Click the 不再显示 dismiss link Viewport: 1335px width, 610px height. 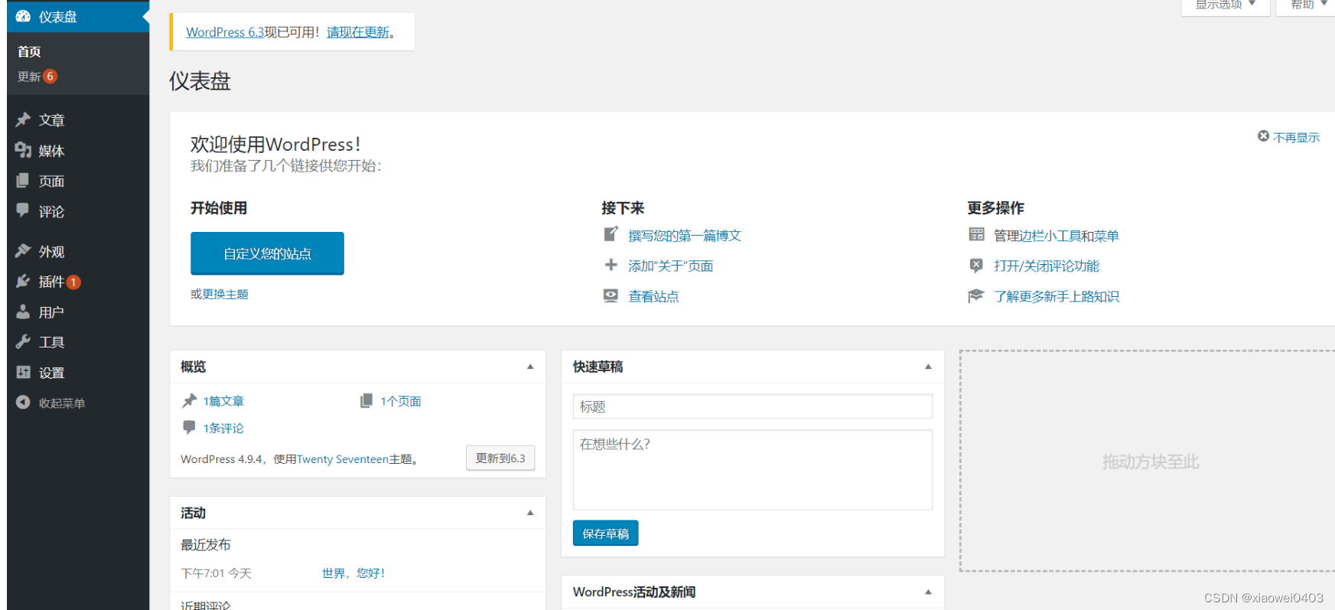point(1296,137)
